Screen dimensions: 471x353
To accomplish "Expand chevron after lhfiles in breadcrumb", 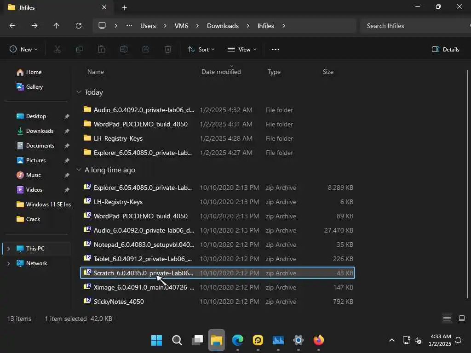I will (283, 26).
